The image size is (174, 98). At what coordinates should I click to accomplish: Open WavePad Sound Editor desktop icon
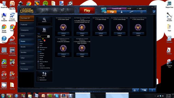(x=12, y=52)
